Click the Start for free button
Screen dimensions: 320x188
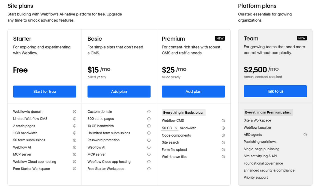tap(45, 92)
